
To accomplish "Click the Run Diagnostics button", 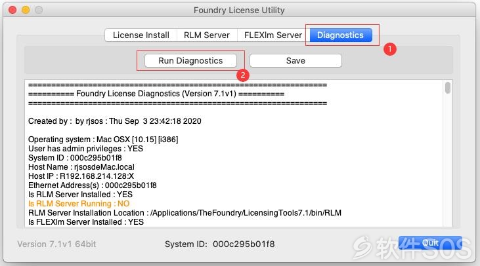I will pyautogui.click(x=190, y=60).
